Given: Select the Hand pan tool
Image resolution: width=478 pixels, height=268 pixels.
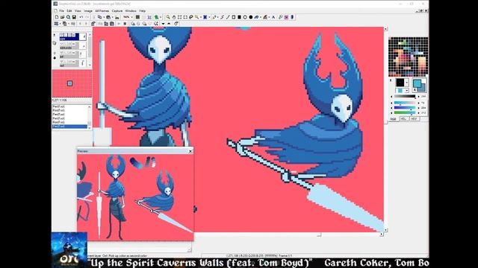Looking at the screenshot, I should tap(174, 17).
